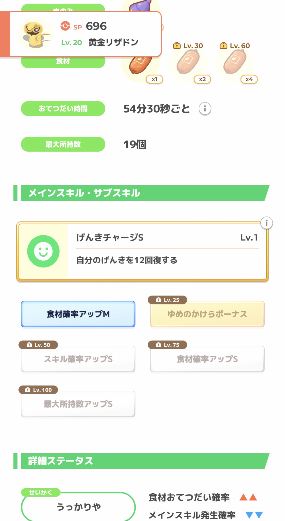Tap the Pokémon portrait thumbnail
The height and width of the screenshot is (521, 285).
click(35, 35)
